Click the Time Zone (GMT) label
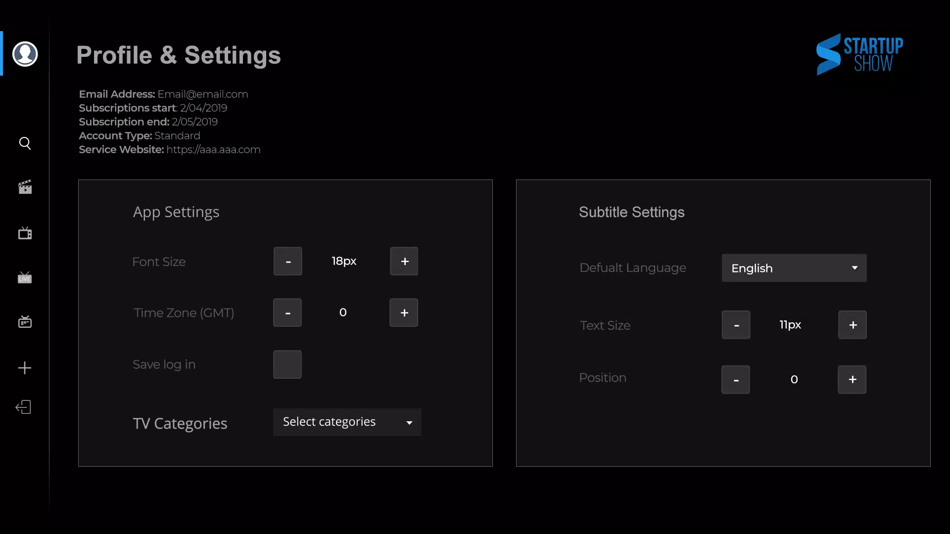The width and height of the screenshot is (950, 534). point(184,313)
